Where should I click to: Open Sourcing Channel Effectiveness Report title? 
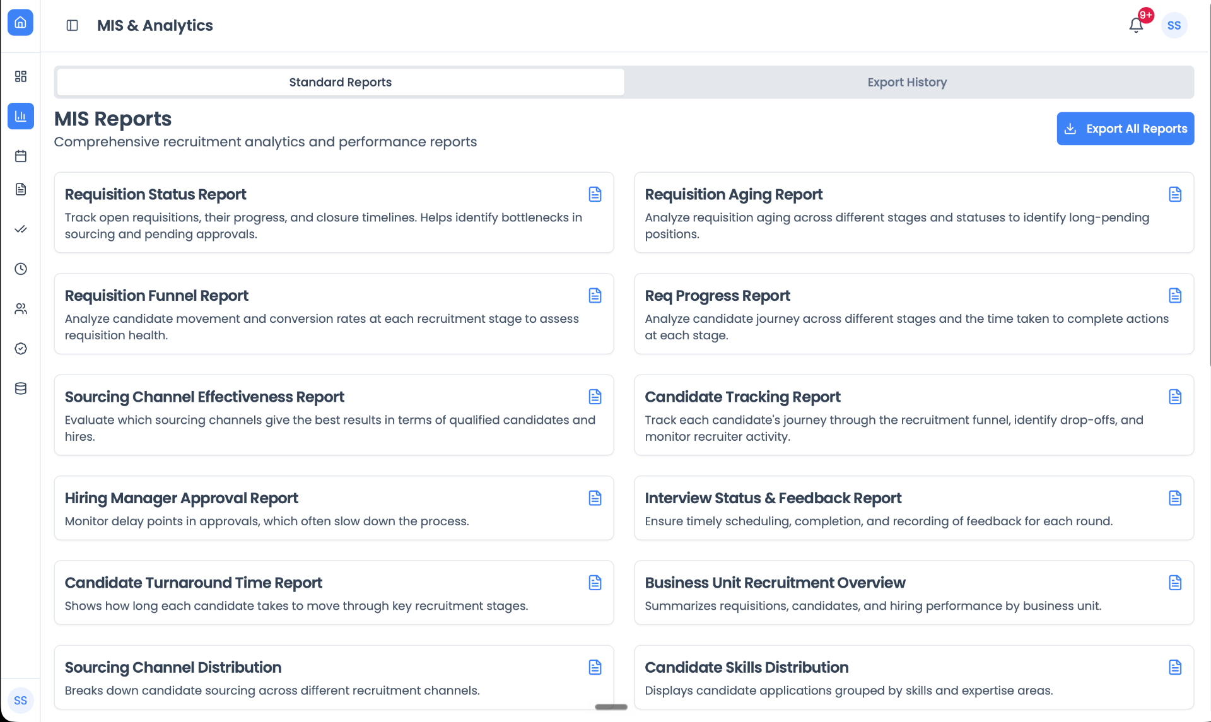[204, 397]
